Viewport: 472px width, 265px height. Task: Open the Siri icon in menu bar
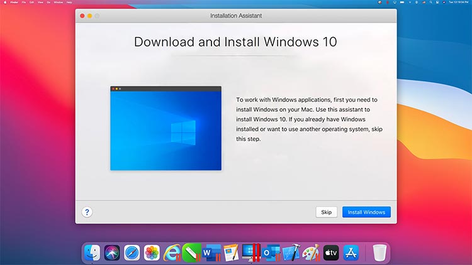(x=444, y=2)
